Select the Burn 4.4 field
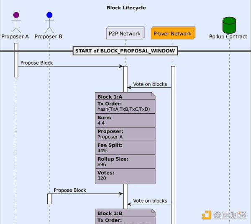The width and height of the screenshot is (251, 224). click(105, 121)
